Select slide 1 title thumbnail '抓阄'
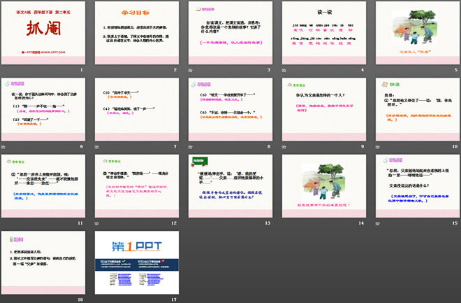This screenshot has width=461, height=303. pyautogui.click(x=43, y=33)
